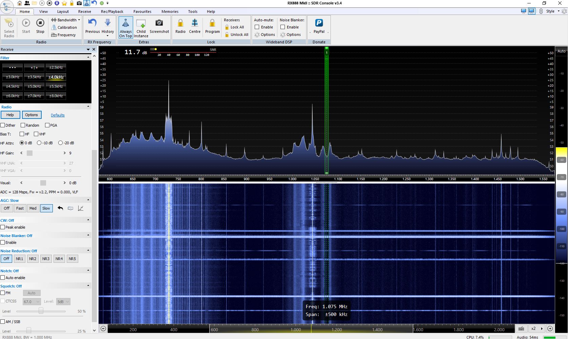Take a screenshot using the Screenshot tool

159,26
